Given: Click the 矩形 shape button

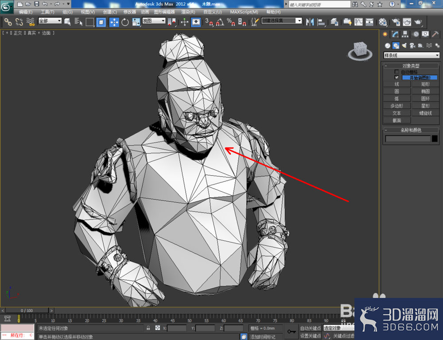Looking at the screenshot, I should click(x=425, y=84).
